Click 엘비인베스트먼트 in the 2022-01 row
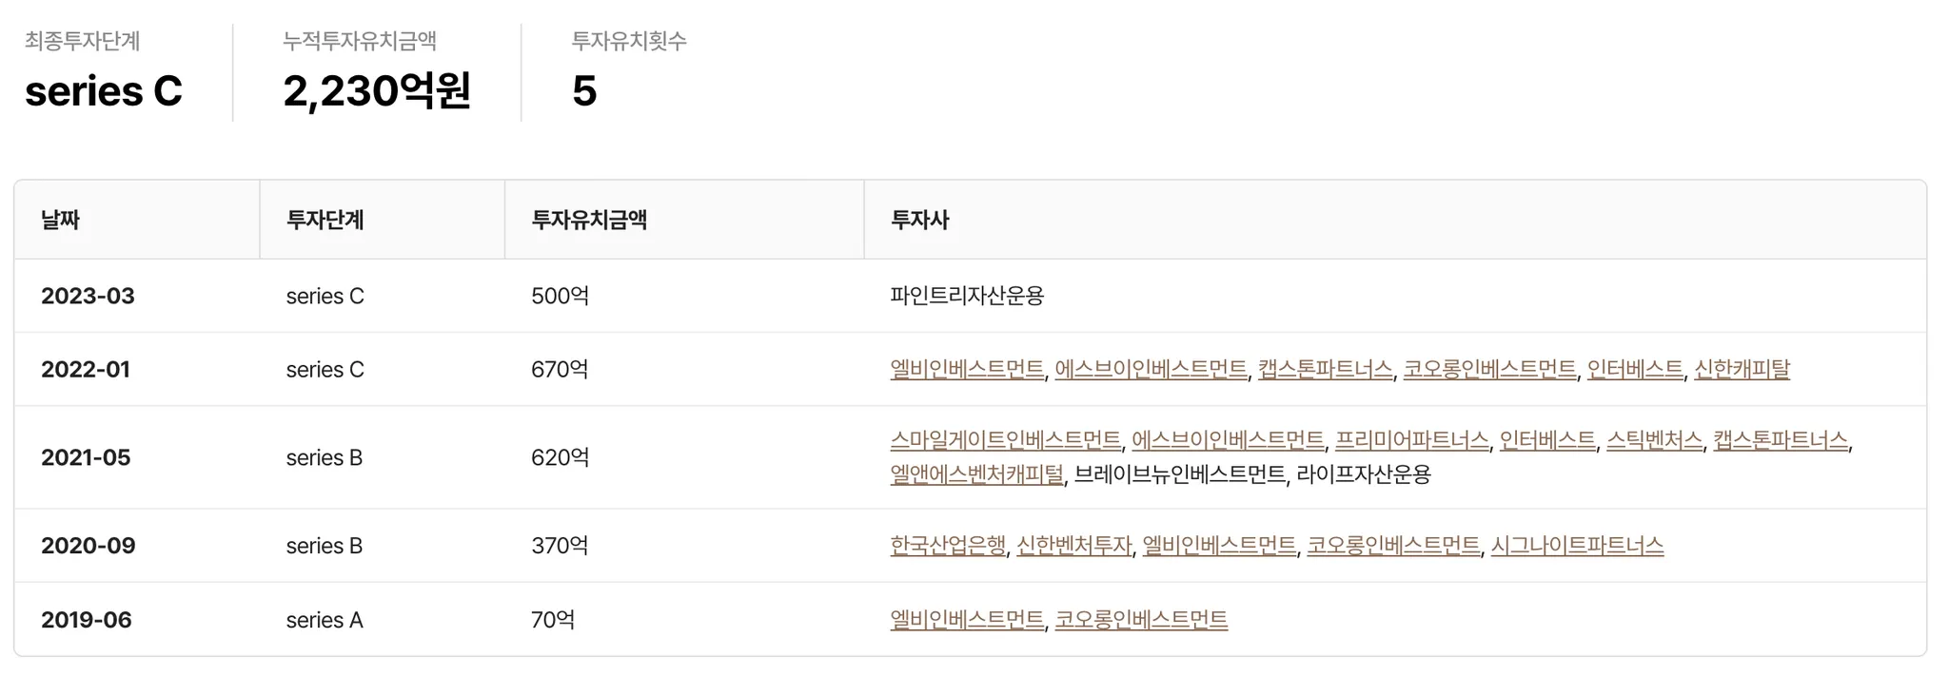Screen dimensions: 1949x676 coord(967,369)
